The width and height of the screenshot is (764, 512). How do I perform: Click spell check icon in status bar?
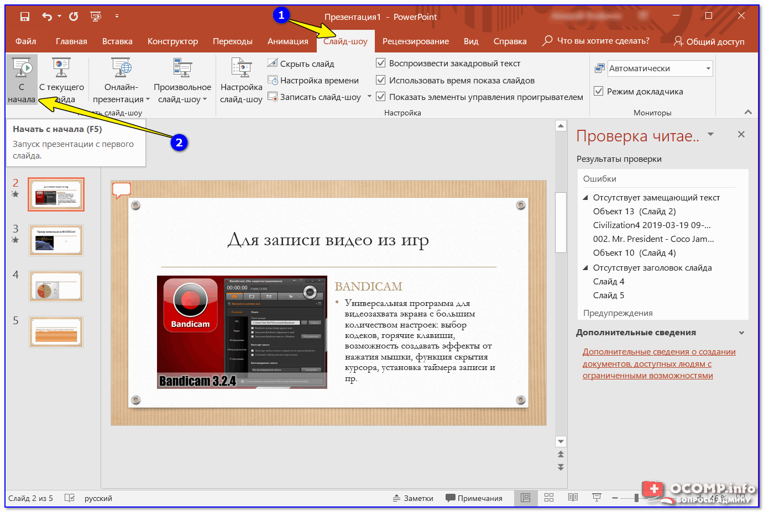[x=70, y=498]
